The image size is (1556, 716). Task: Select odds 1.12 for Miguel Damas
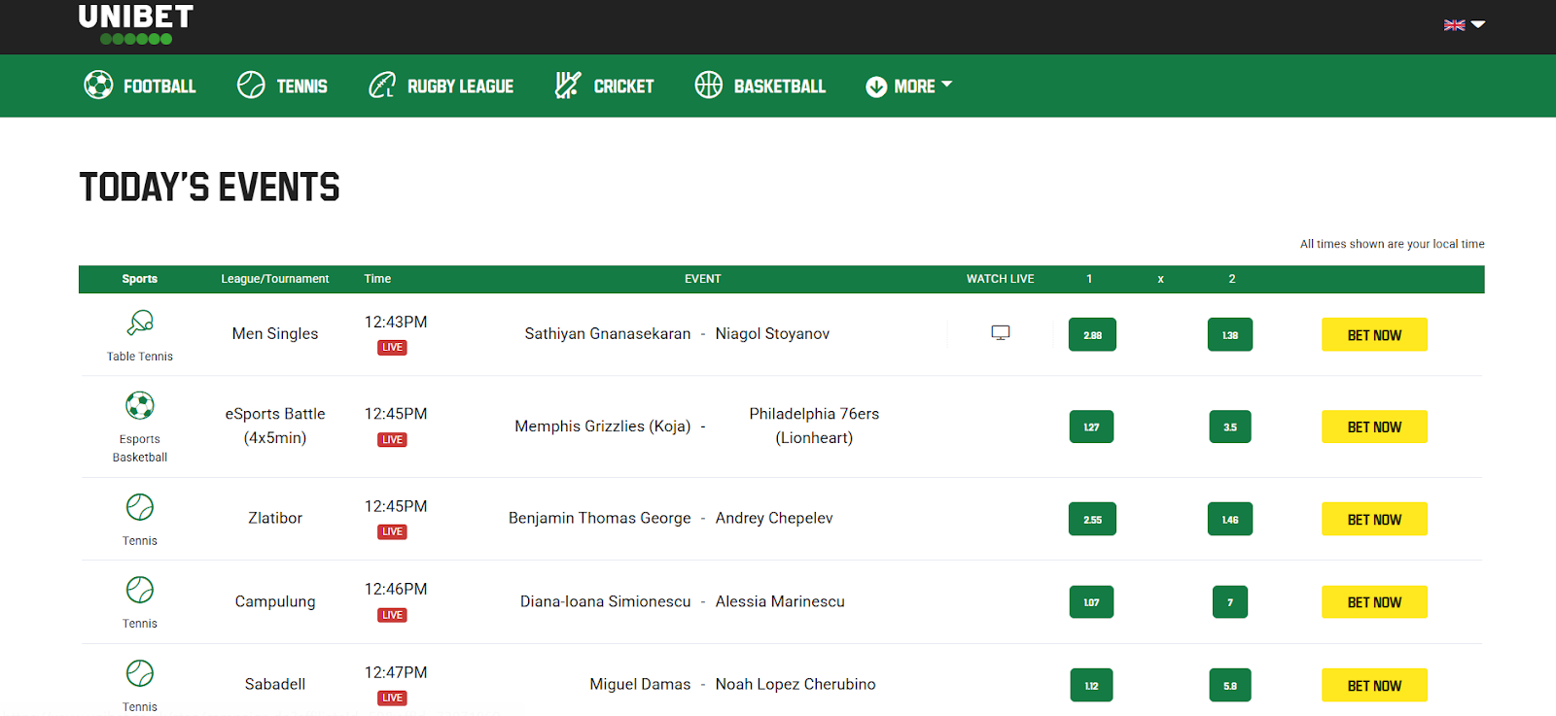point(1091,685)
